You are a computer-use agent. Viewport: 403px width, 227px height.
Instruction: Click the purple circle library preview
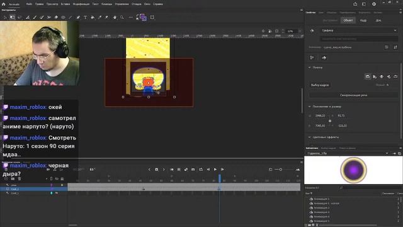353,170
